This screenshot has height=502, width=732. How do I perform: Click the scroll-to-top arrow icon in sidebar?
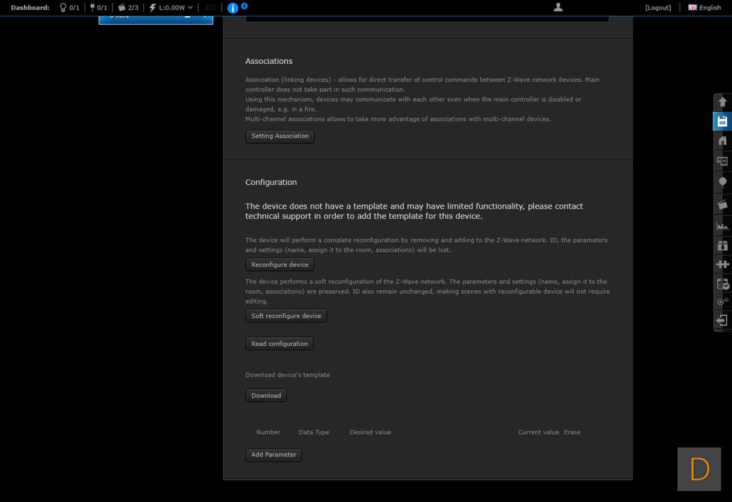pos(722,102)
